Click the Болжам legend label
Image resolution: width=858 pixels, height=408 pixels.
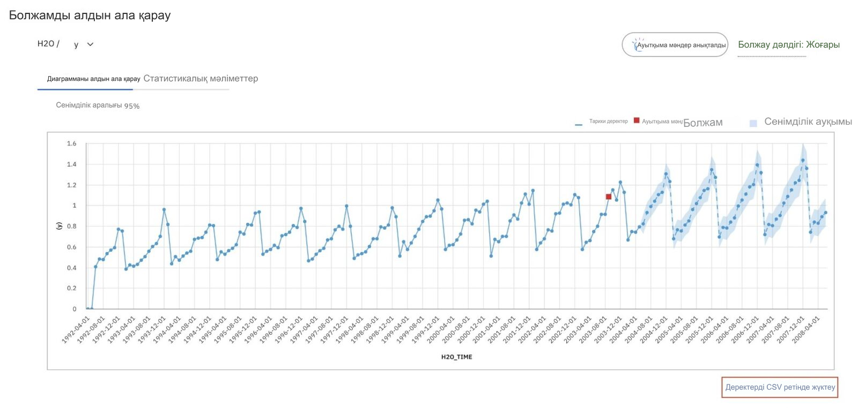click(703, 123)
